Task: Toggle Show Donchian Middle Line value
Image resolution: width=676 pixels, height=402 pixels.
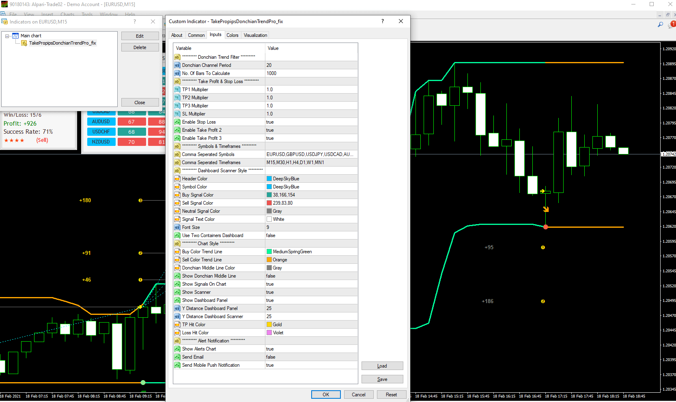Action: tap(311, 276)
